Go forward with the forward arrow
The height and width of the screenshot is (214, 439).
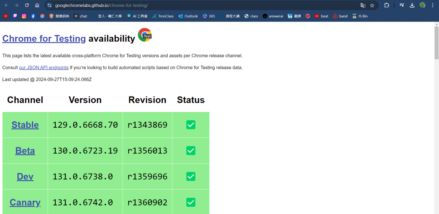17,5
